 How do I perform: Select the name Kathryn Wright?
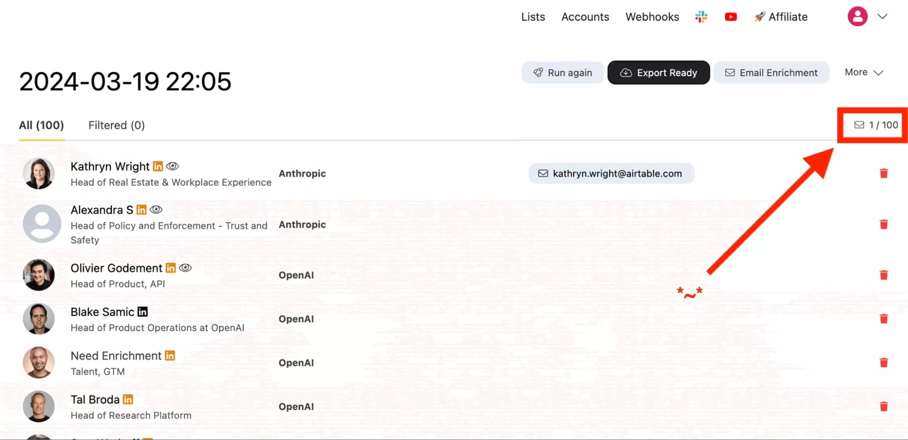[x=110, y=166]
